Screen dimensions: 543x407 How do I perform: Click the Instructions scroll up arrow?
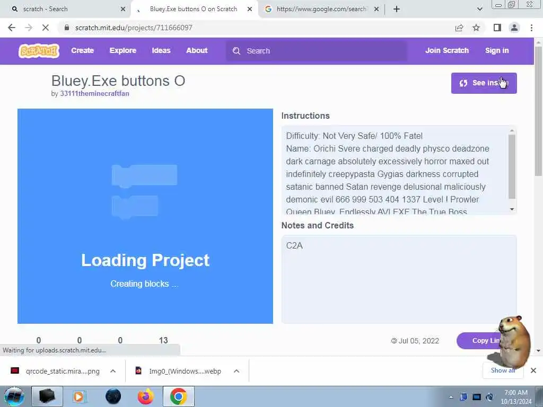click(x=512, y=130)
